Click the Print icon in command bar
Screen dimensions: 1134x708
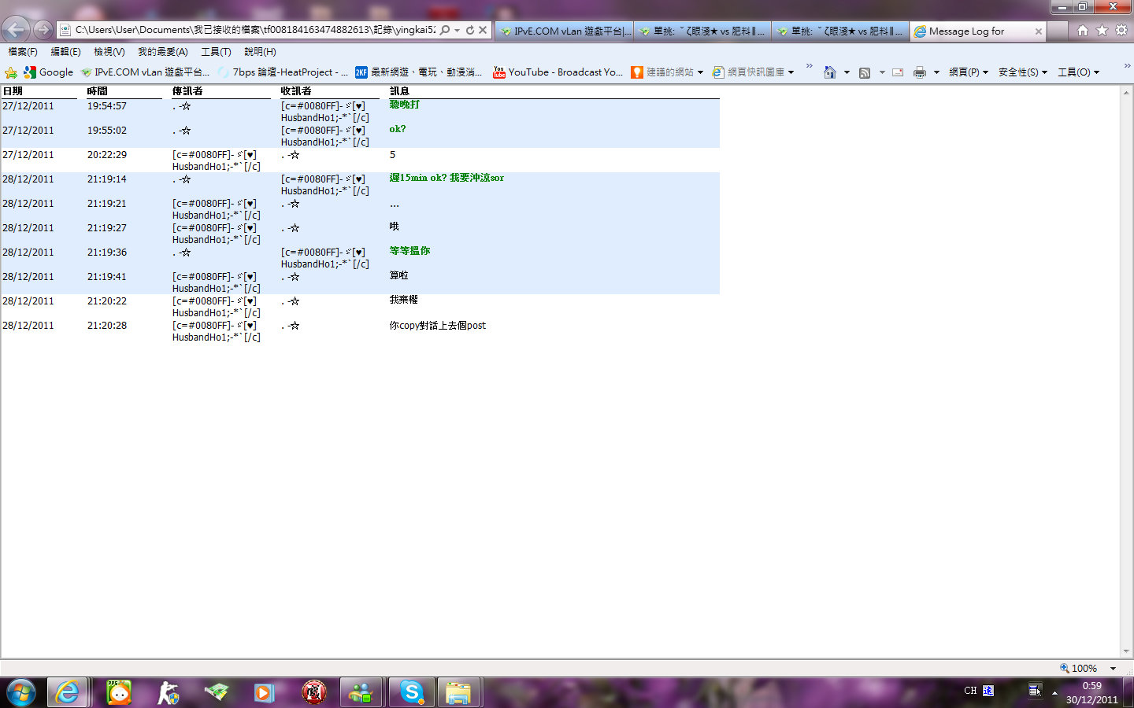[x=919, y=72]
